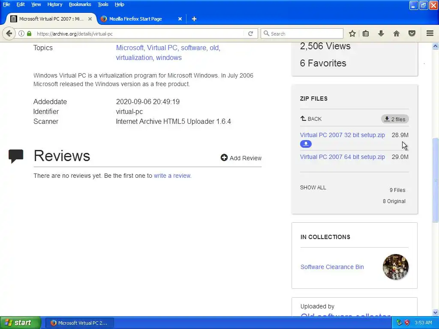
Task: Open the Tools menu
Action: (x=103, y=4)
